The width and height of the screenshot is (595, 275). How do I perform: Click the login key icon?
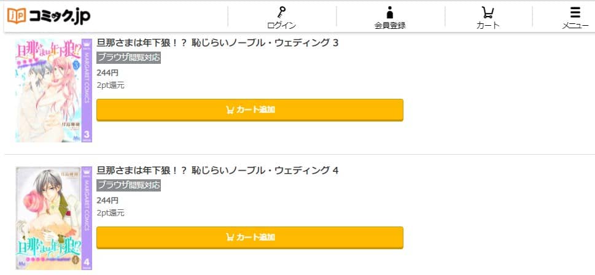281,12
